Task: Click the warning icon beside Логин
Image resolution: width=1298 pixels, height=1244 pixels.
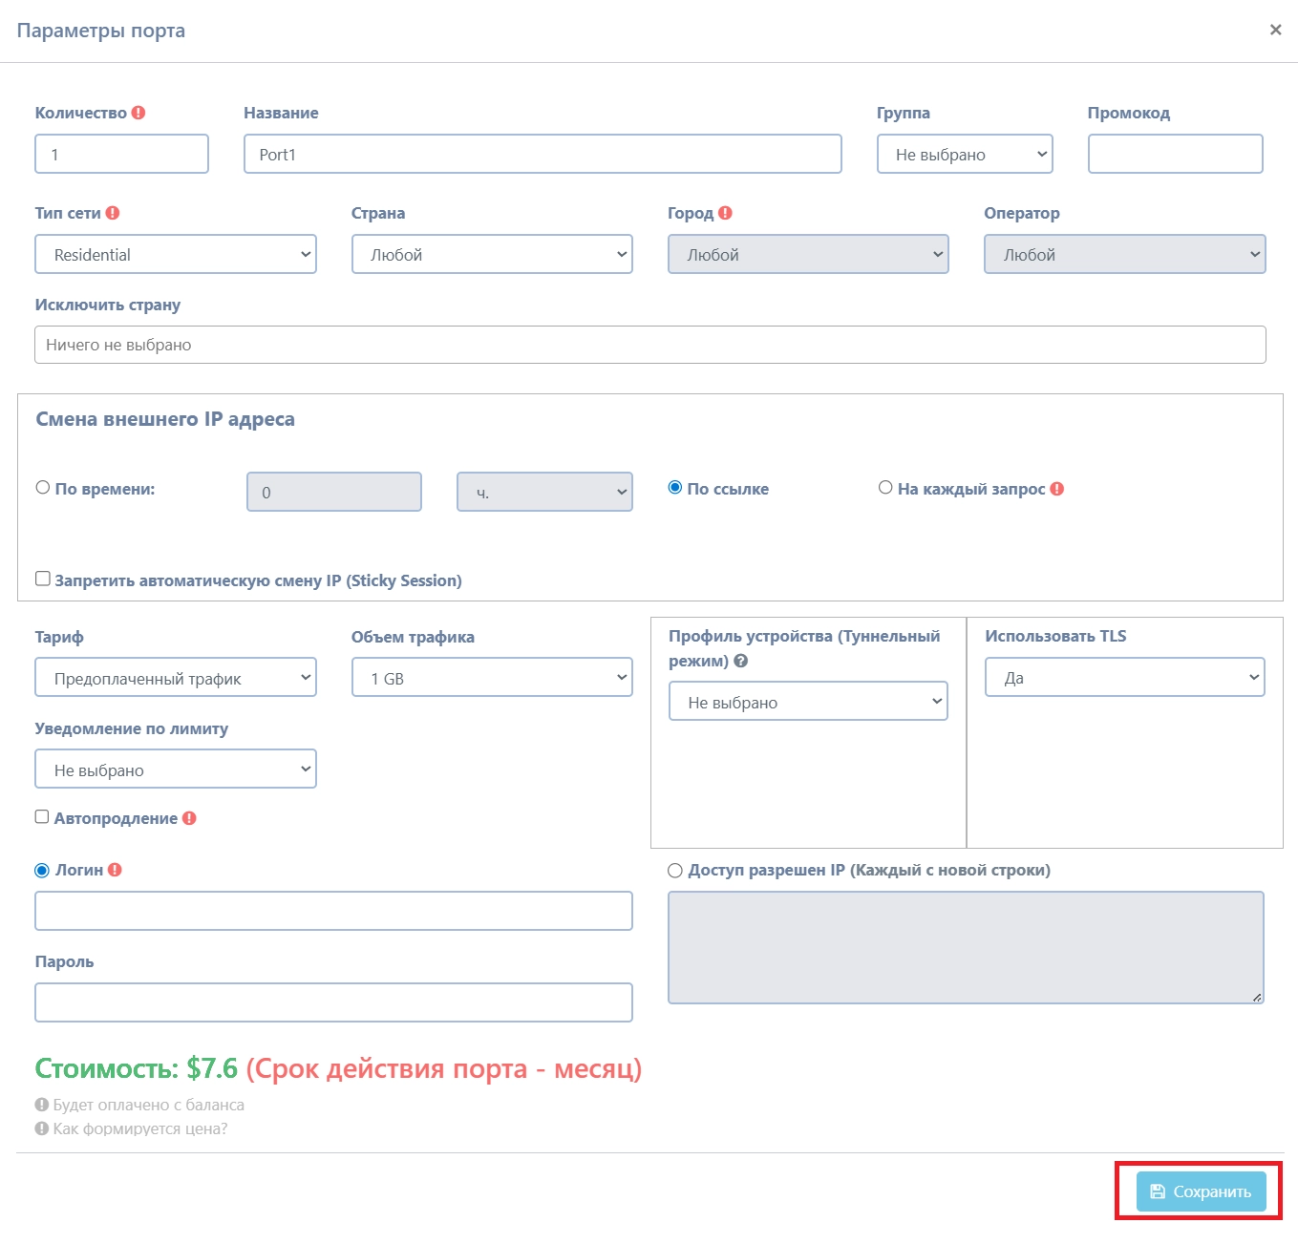Action: tap(115, 870)
